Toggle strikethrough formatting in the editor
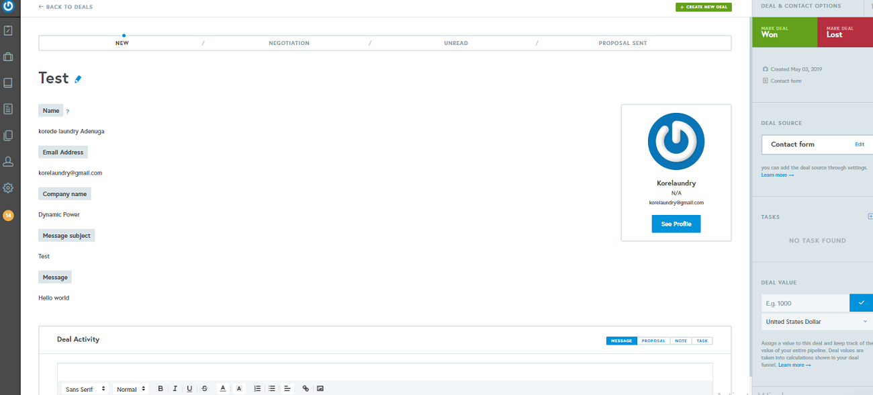The width and height of the screenshot is (873, 395). [204, 388]
